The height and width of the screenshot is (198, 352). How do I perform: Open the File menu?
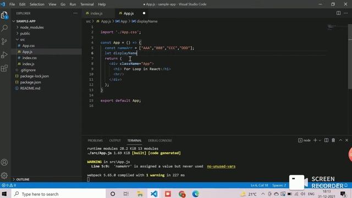pos(12,4)
